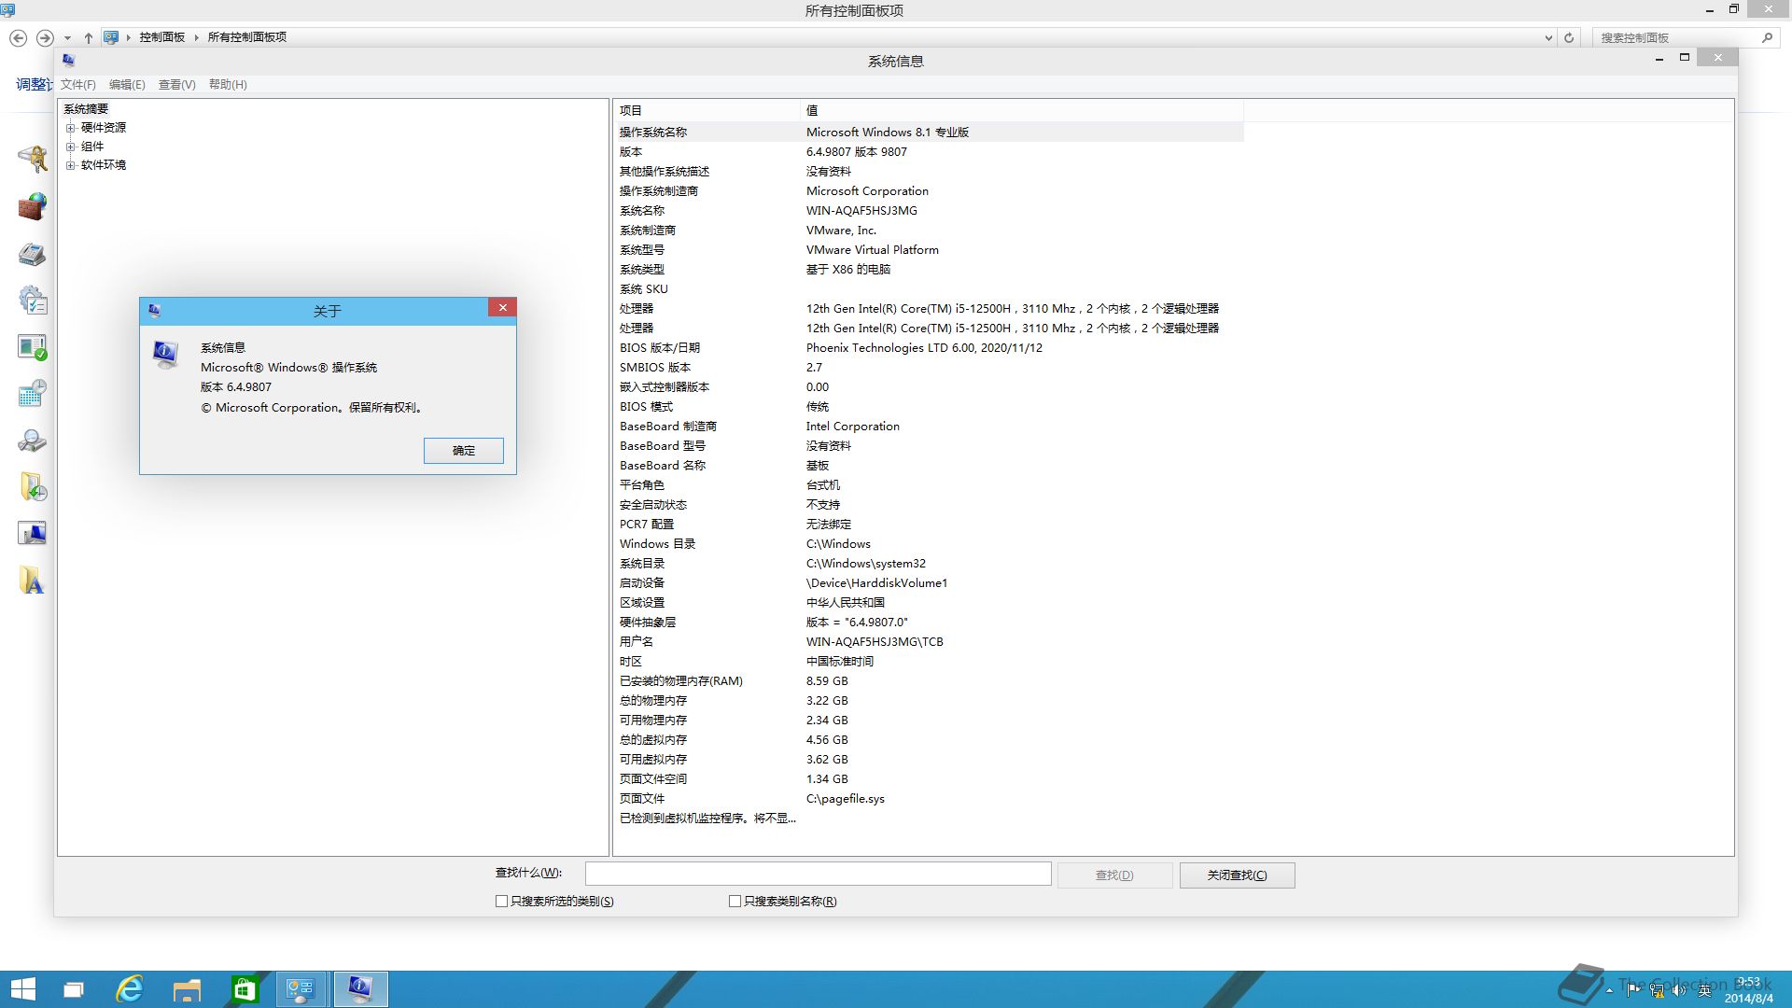1792x1008 pixels.
Task: Click the VMware Virtual Platform value
Action: click(873, 250)
